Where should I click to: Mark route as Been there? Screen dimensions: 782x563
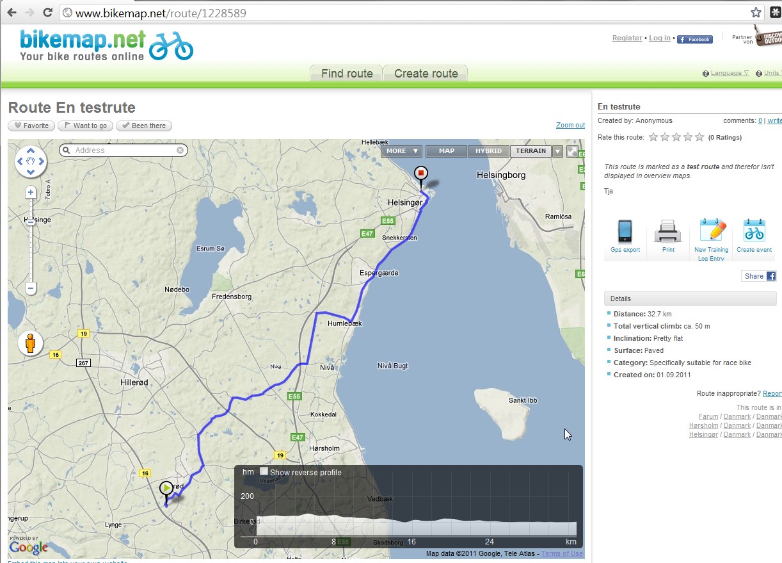click(144, 126)
